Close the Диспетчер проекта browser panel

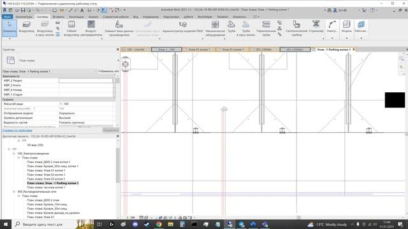pos(117,136)
